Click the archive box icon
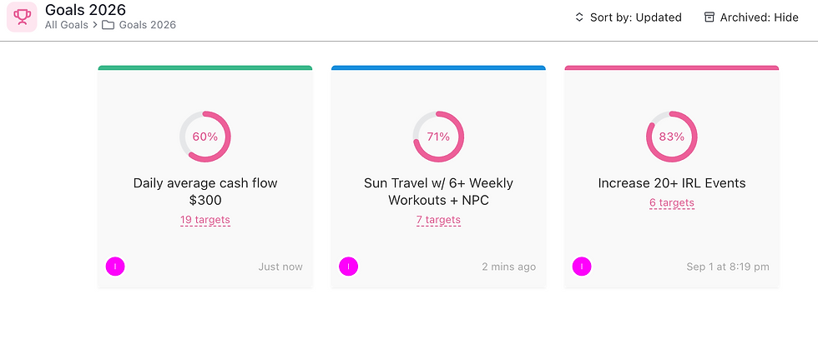Viewport: 818px width, 339px height. coord(709,17)
